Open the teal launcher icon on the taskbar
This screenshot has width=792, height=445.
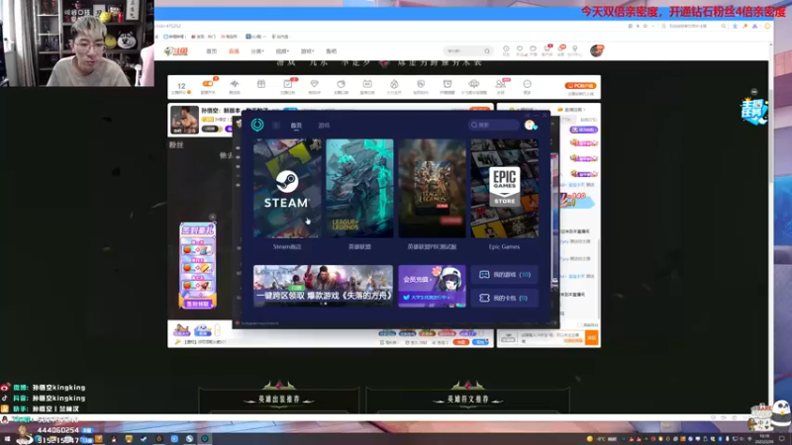tap(205, 439)
